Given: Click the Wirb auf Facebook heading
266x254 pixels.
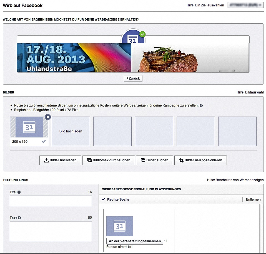Looking at the screenshot, I should [22, 6].
